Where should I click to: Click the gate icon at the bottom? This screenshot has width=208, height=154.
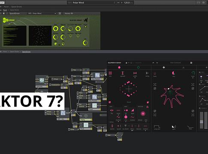point(174,127)
